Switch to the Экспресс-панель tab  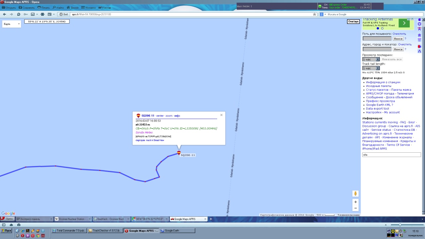(34, 219)
